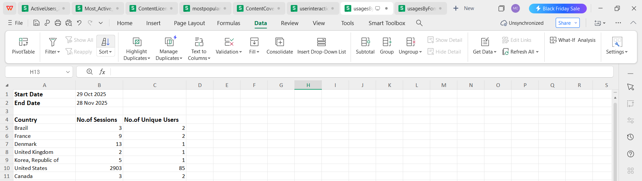Open the Page Layout tab
Viewport: 642px width, 181px height.
click(189, 23)
